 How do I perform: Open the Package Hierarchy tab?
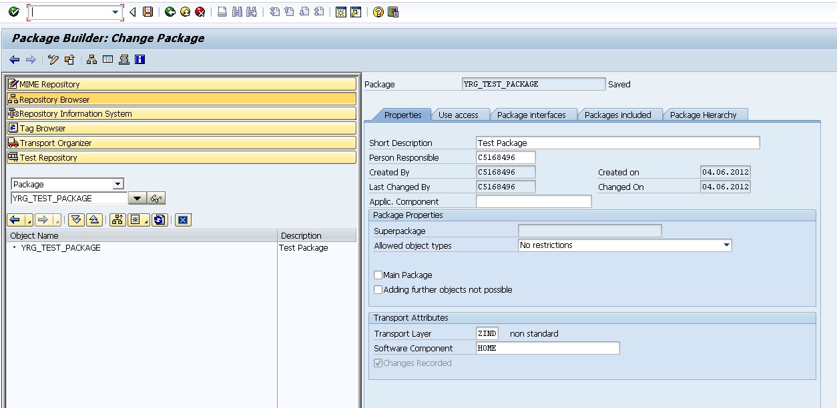[x=706, y=114]
